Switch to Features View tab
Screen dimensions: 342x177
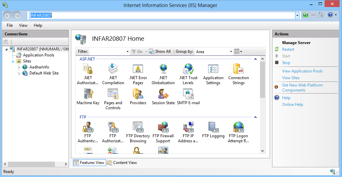[89, 163]
